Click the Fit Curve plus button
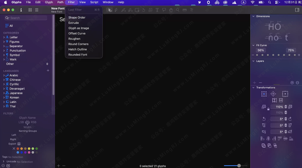This screenshot has height=168, width=302. coord(299,55)
